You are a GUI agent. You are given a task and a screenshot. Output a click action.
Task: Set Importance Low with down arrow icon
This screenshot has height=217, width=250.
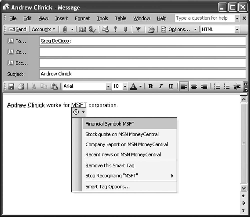[126, 29]
